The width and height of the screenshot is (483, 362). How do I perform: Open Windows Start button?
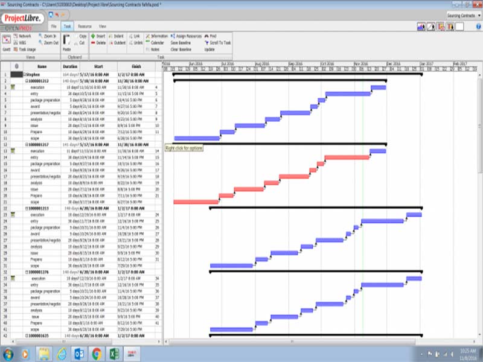click(x=8, y=354)
